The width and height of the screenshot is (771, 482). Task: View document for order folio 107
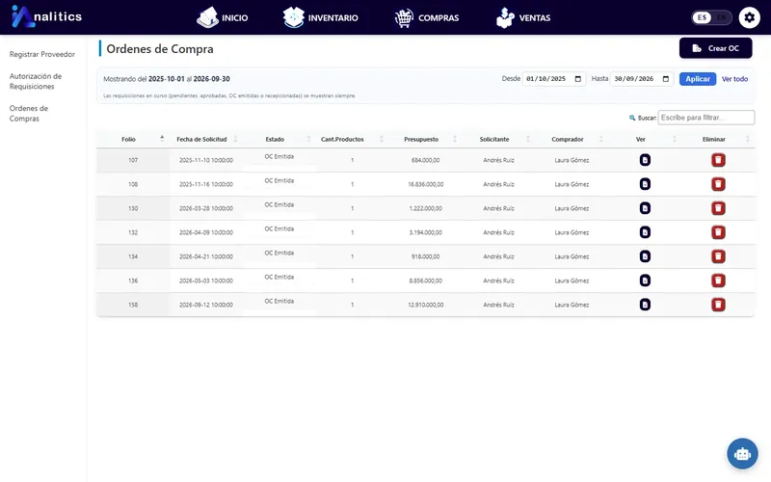[645, 160]
